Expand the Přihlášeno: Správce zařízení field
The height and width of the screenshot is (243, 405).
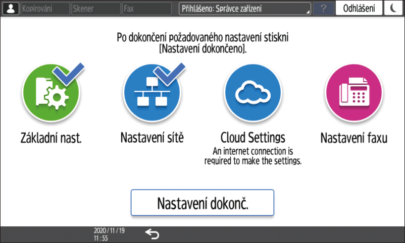245,9
